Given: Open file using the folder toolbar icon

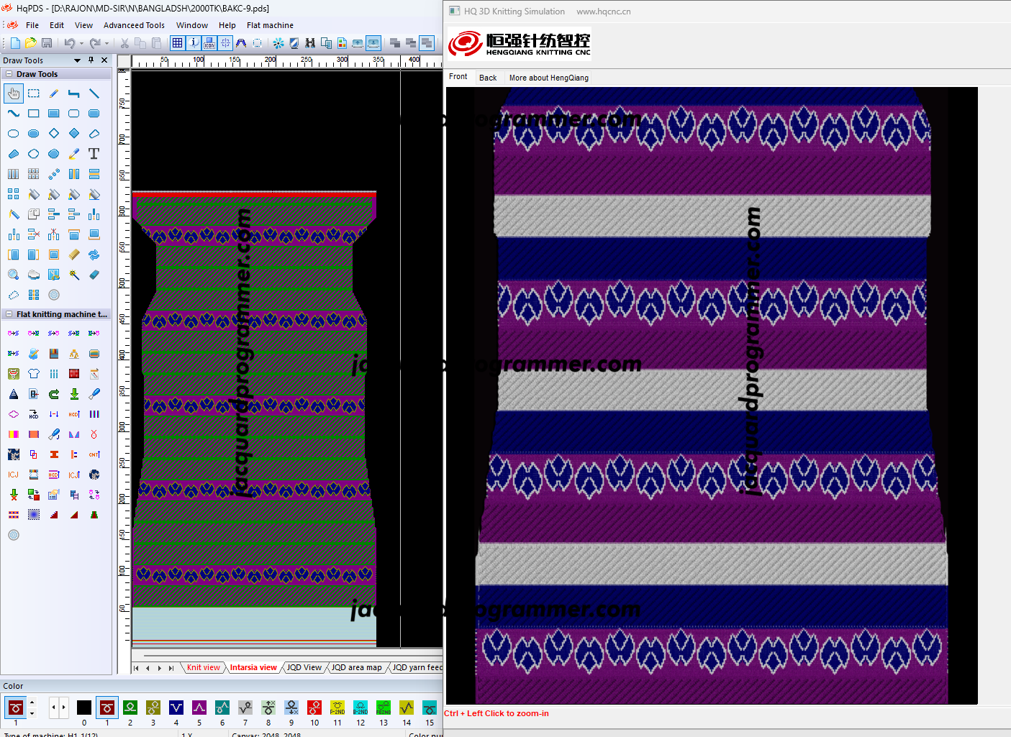Looking at the screenshot, I should (x=30, y=43).
